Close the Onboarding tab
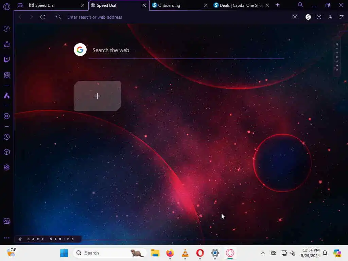Screen dimensions: 348x261 click(206, 5)
